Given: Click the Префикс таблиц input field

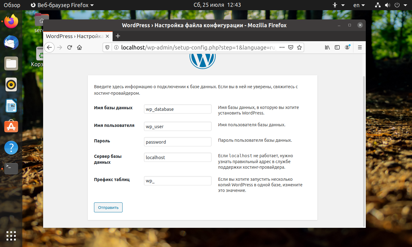Looking at the screenshot, I should 177,181.
